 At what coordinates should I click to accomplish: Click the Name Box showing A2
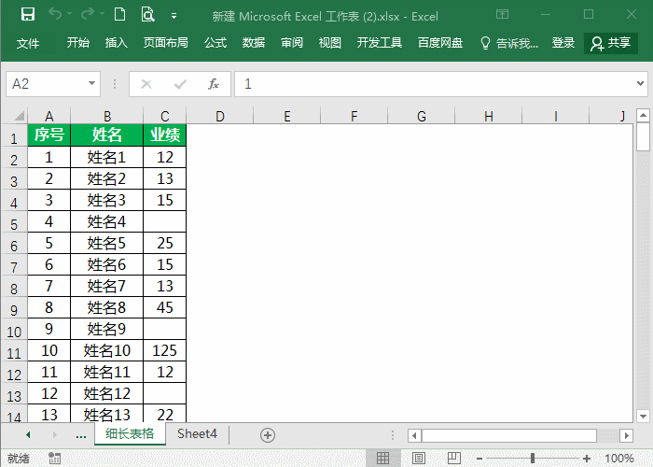pyautogui.click(x=47, y=84)
